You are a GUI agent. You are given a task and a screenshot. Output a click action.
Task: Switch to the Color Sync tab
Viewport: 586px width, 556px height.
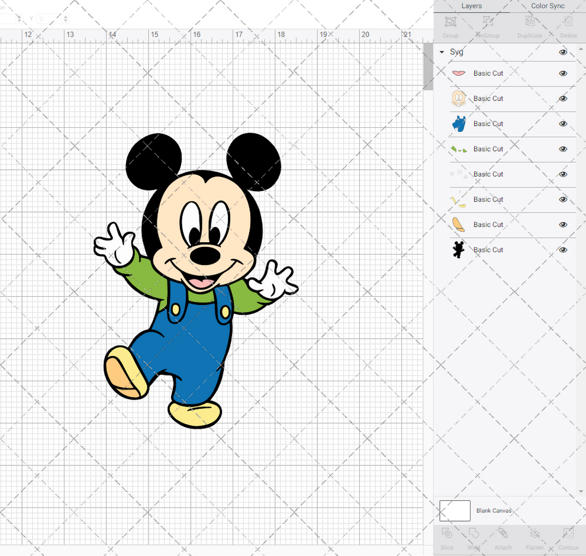[547, 6]
